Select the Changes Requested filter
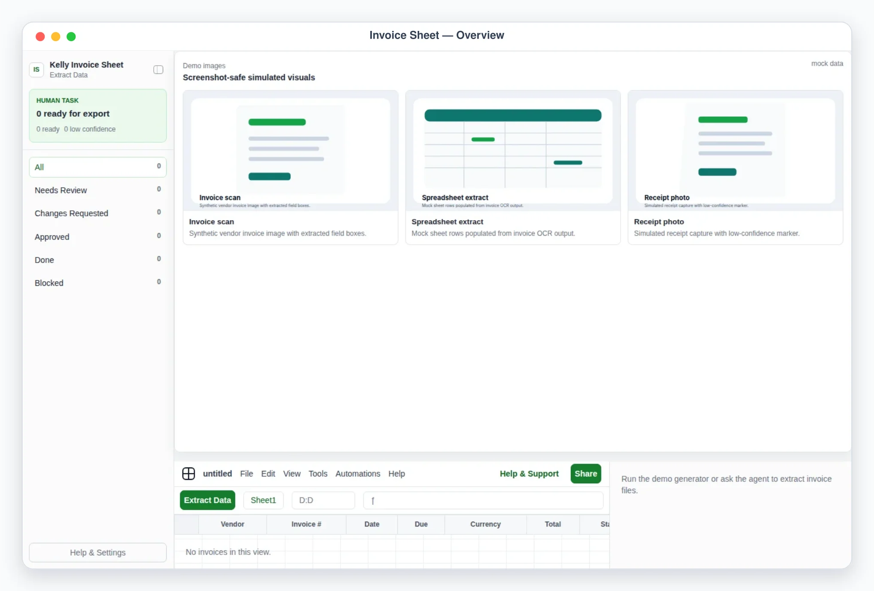This screenshot has width=874, height=591. pyautogui.click(x=98, y=213)
